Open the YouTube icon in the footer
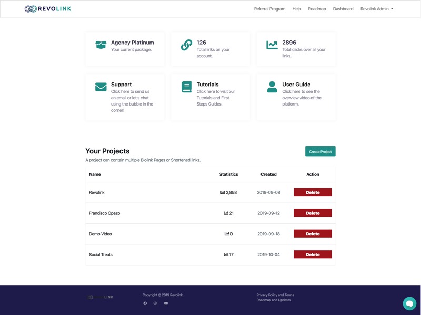This screenshot has height=315, width=421. point(166,303)
